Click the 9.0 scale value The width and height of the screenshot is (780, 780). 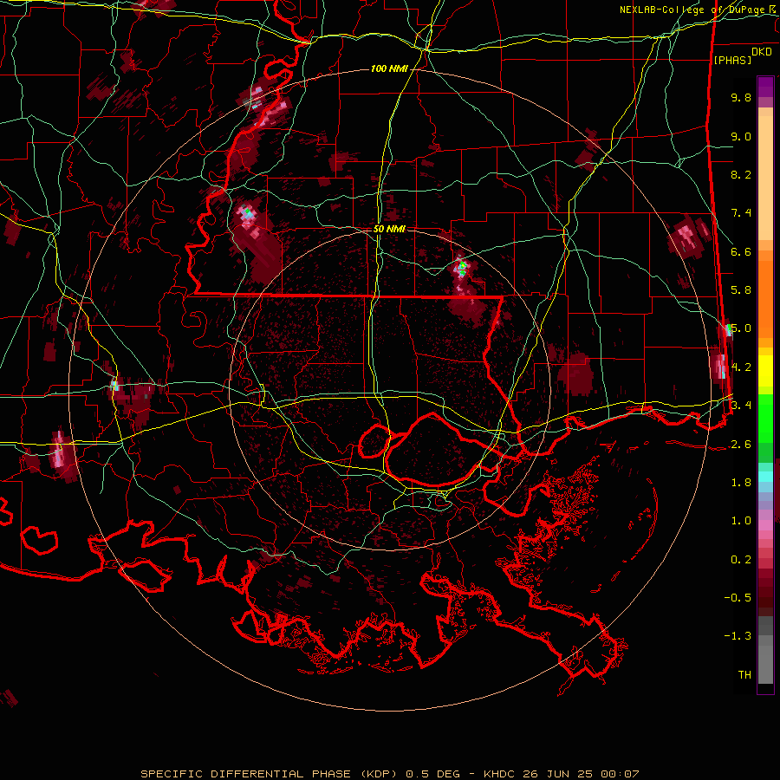click(x=741, y=136)
